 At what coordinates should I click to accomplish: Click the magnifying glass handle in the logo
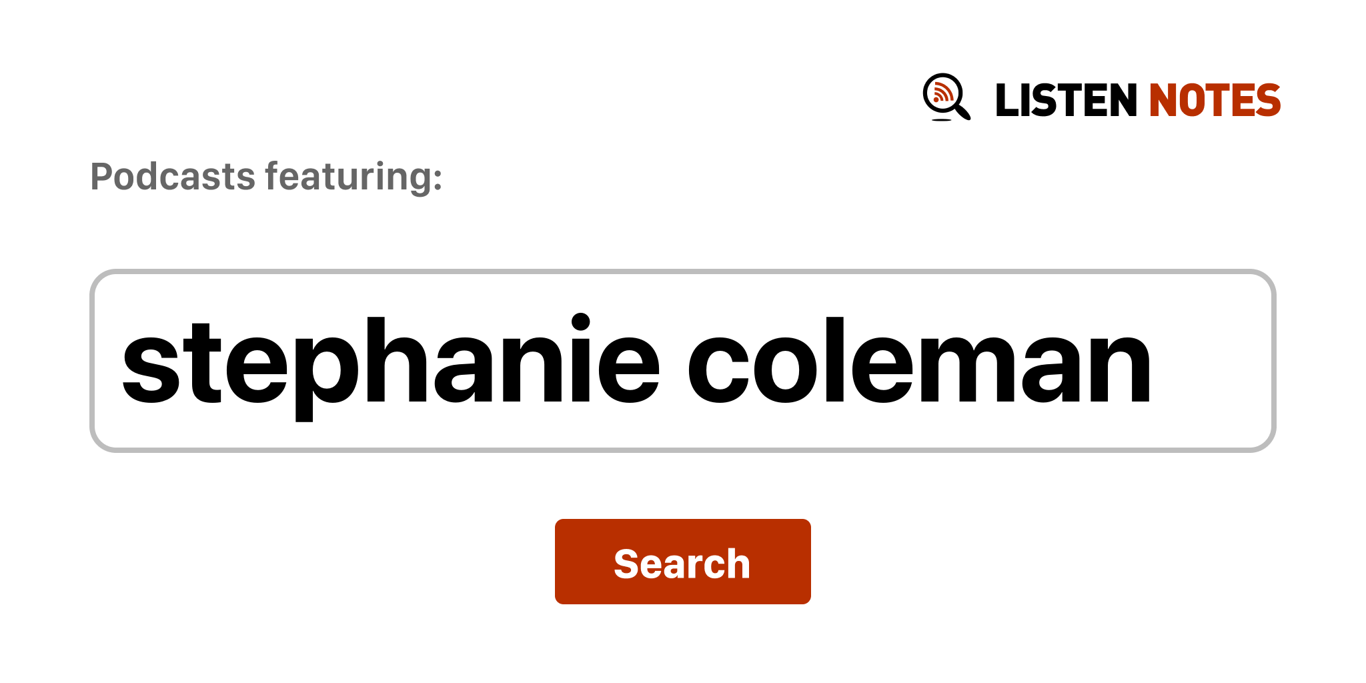click(963, 112)
